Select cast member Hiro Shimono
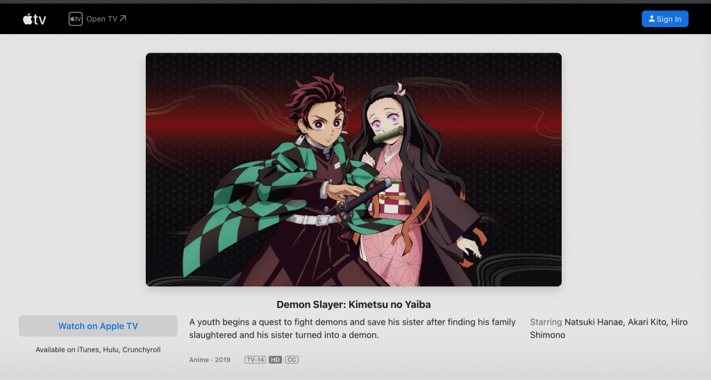Image resolution: width=711 pixels, height=380 pixels. [608, 329]
